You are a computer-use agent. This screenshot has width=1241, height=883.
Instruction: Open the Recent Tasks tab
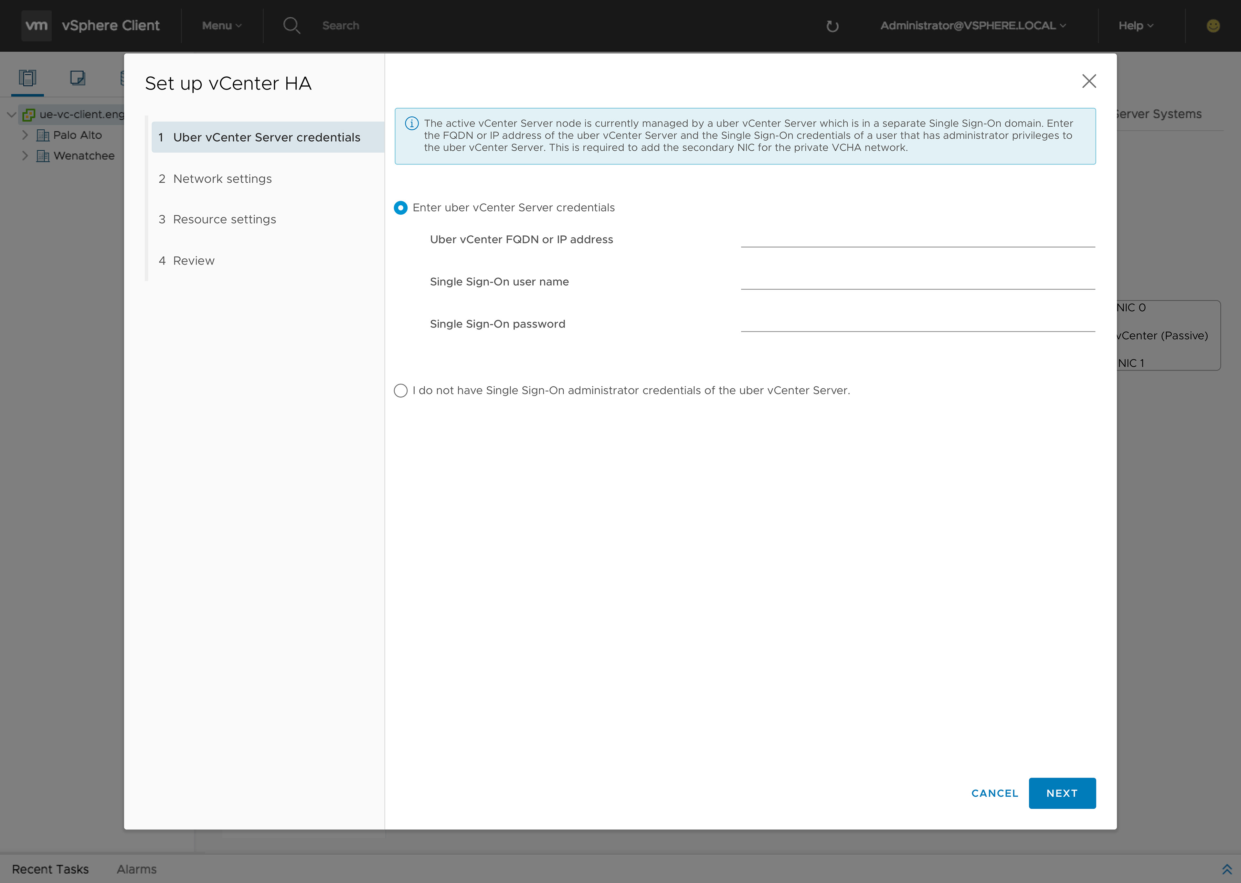pyautogui.click(x=50, y=869)
